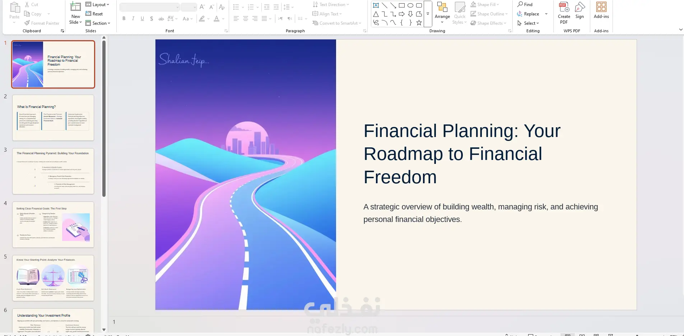Select the Rectangle shape

(x=402, y=5)
